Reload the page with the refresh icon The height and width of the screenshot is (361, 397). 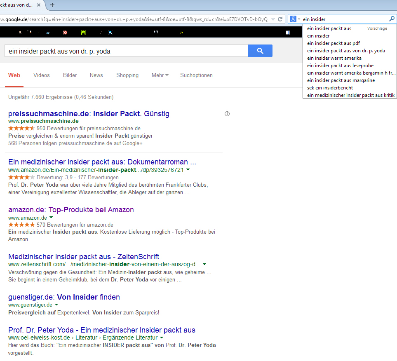280,19
